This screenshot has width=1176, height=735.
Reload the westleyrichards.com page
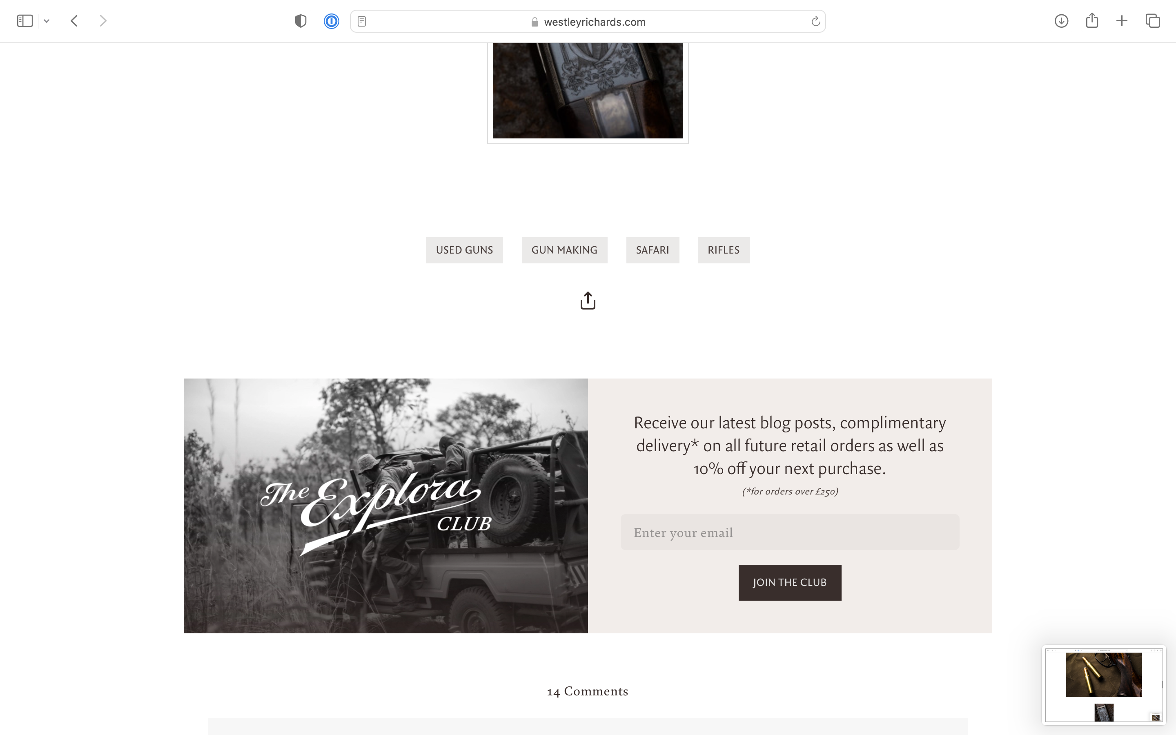[815, 21]
